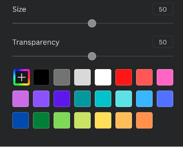Select the orange color swatch in last row
The height and width of the screenshot is (147, 183).
[144, 120]
